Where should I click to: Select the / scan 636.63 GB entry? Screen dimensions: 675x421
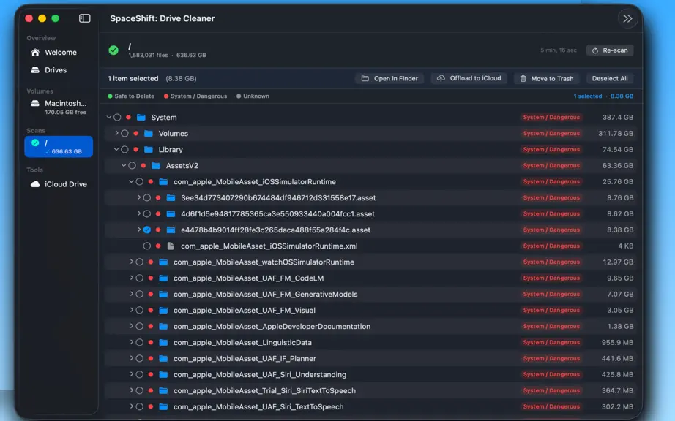tap(59, 146)
